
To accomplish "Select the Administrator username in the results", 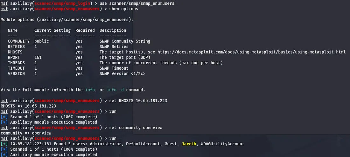I will tap(107, 144).
